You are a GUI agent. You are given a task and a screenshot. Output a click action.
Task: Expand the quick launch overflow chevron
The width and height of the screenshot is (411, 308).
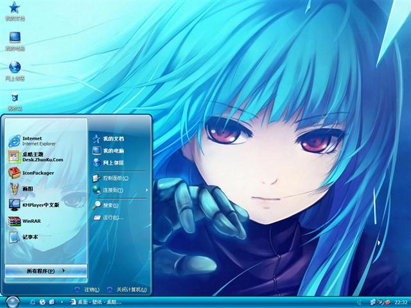click(x=62, y=302)
